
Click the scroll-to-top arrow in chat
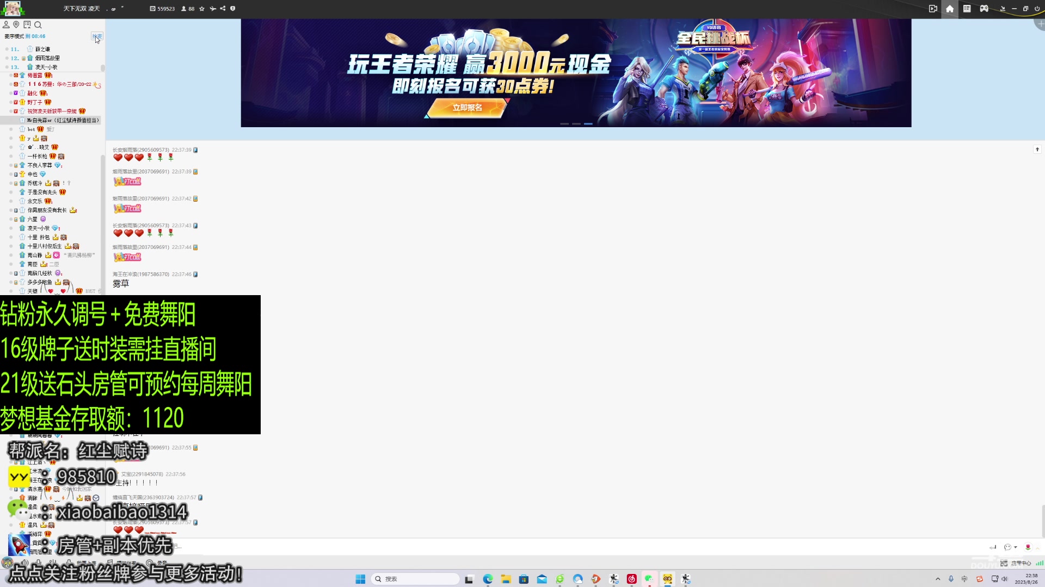coord(1037,149)
